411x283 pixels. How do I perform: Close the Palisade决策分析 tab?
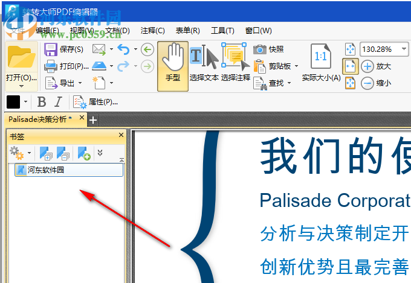click(82, 118)
